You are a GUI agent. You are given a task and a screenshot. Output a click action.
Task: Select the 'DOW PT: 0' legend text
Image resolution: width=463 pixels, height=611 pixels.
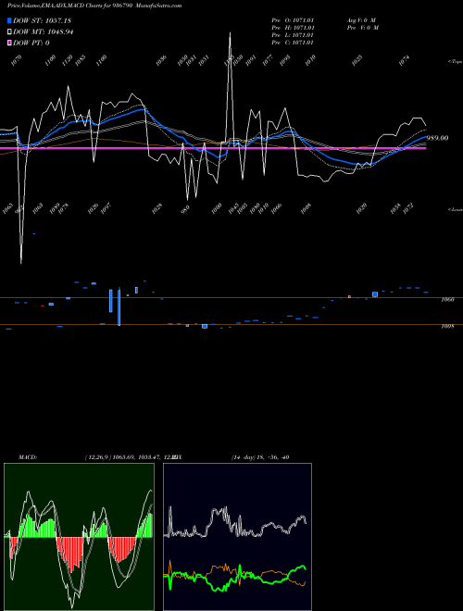pyautogui.click(x=31, y=43)
